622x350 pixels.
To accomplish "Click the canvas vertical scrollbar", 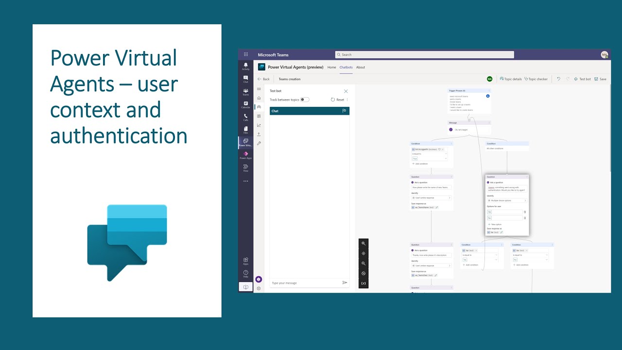I will [x=609, y=128].
